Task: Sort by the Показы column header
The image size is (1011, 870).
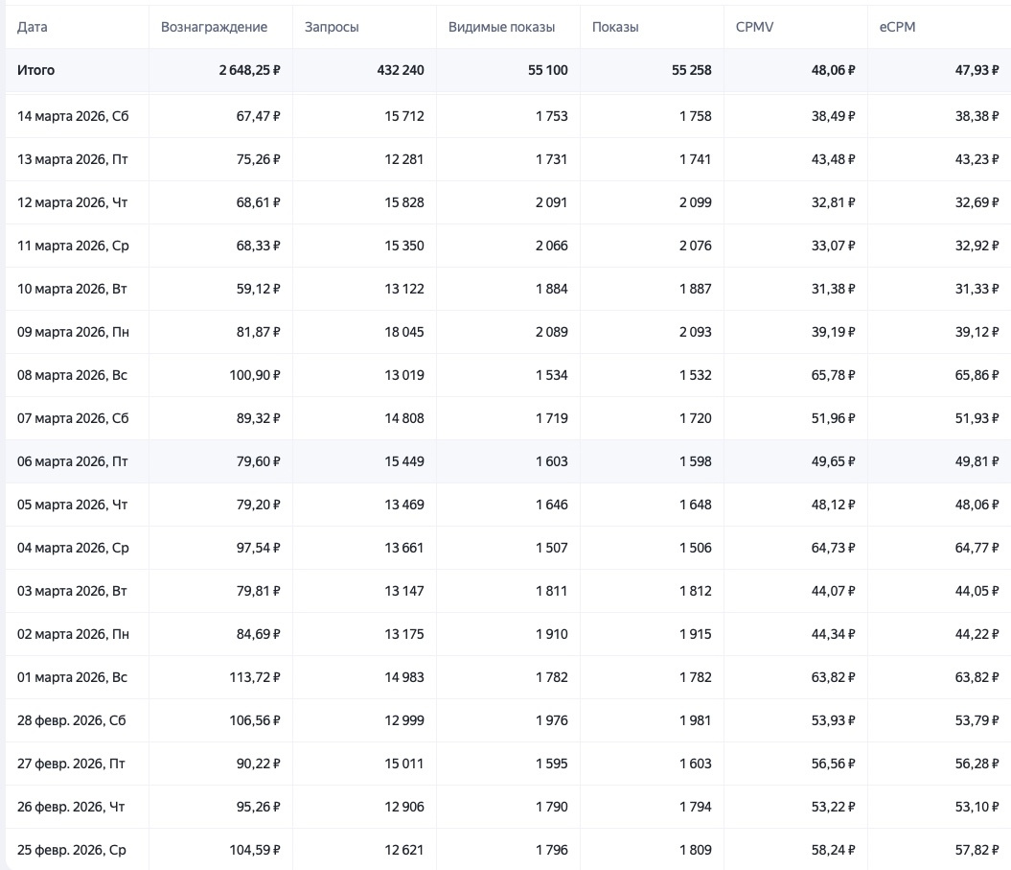Action: [x=615, y=27]
